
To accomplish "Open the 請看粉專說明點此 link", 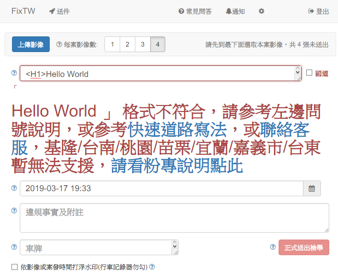I will point(177,166).
